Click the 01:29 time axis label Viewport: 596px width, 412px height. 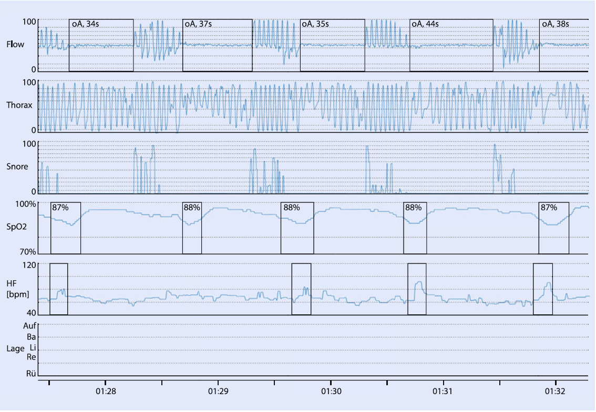(218, 392)
